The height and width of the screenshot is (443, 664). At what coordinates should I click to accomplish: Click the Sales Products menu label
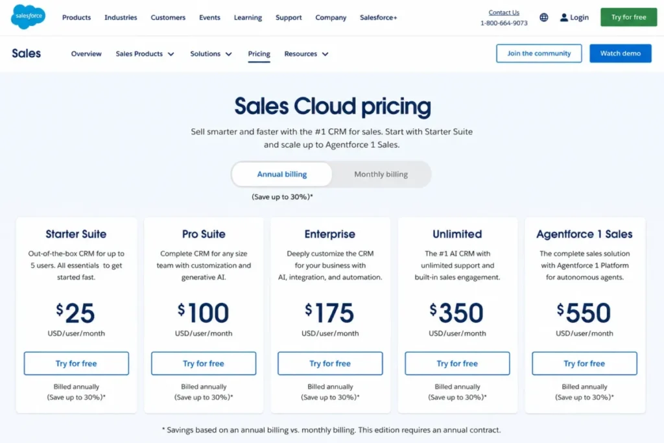[x=139, y=54]
